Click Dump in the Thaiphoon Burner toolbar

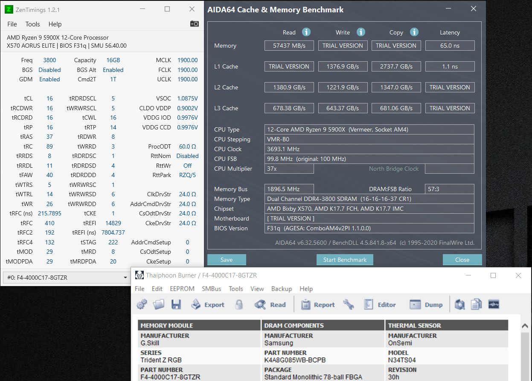click(x=426, y=304)
